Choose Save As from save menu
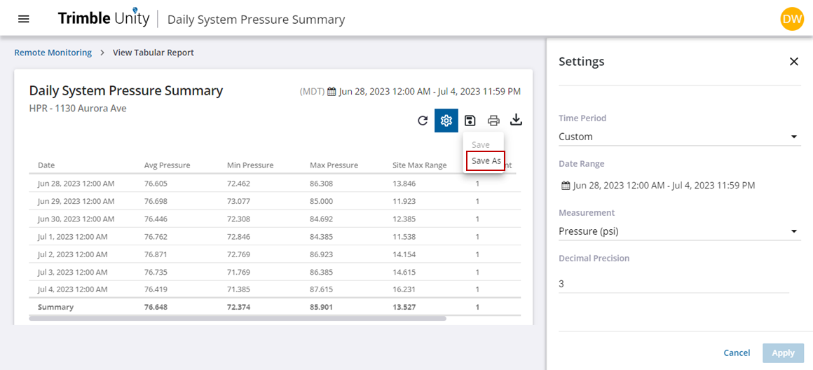 [486, 161]
